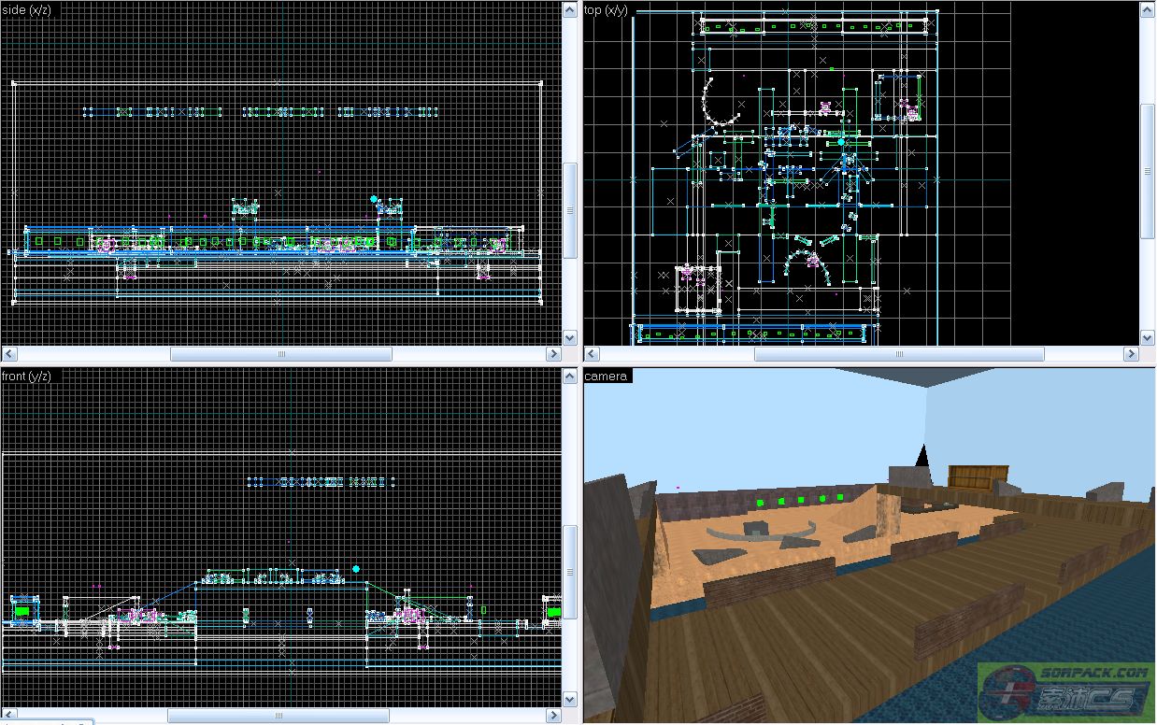
Task: Click the top view scroll-down arrow
Action: pos(1148,337)
